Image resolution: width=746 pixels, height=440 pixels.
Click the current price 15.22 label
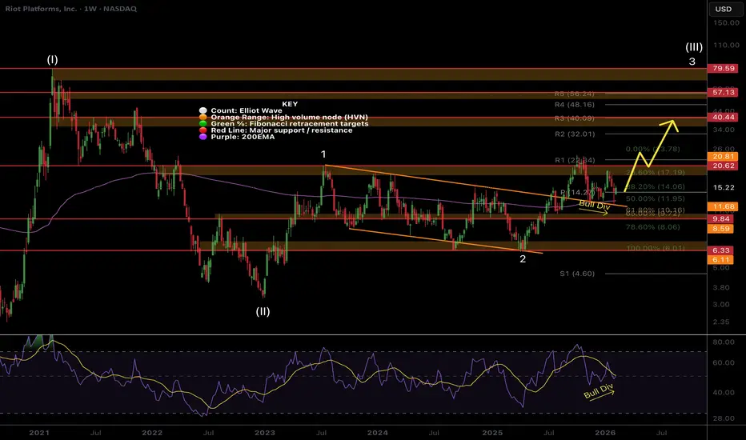click(x=724, y=187)
